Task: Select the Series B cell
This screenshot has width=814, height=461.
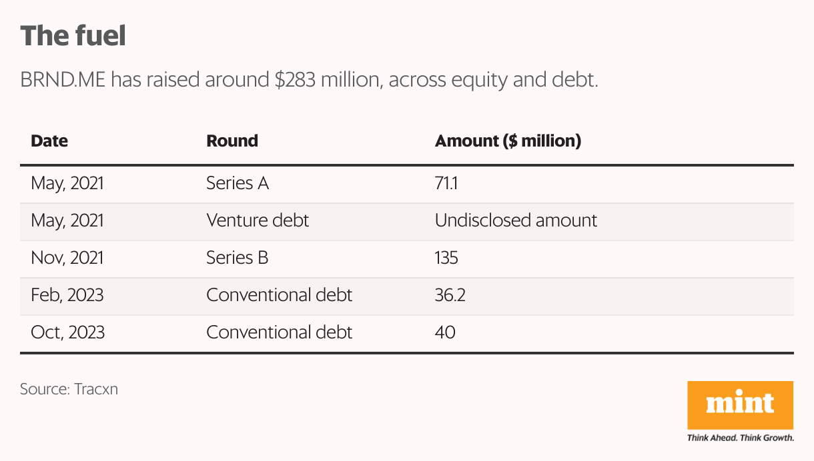Action: click(237, 258)
